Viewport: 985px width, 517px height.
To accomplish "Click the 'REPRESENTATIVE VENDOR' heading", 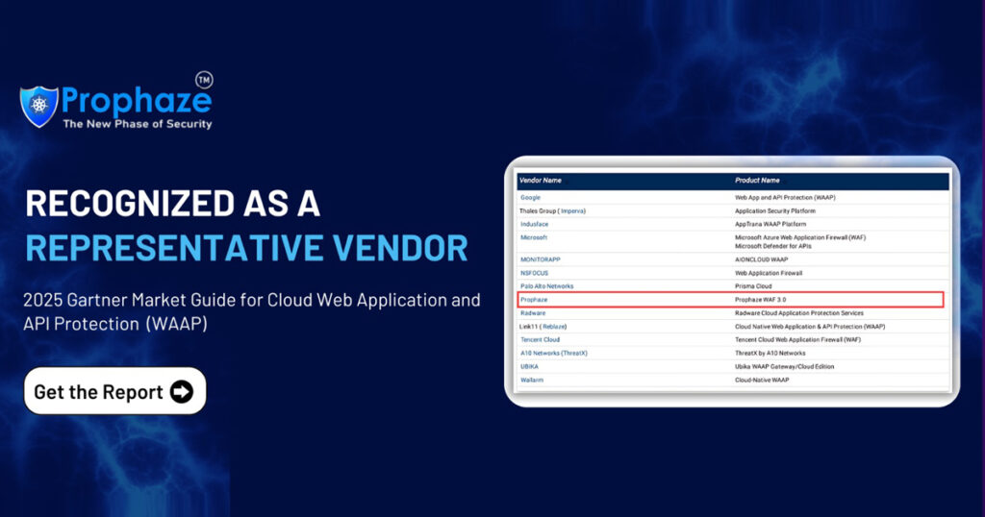I will tap(246, 248).
